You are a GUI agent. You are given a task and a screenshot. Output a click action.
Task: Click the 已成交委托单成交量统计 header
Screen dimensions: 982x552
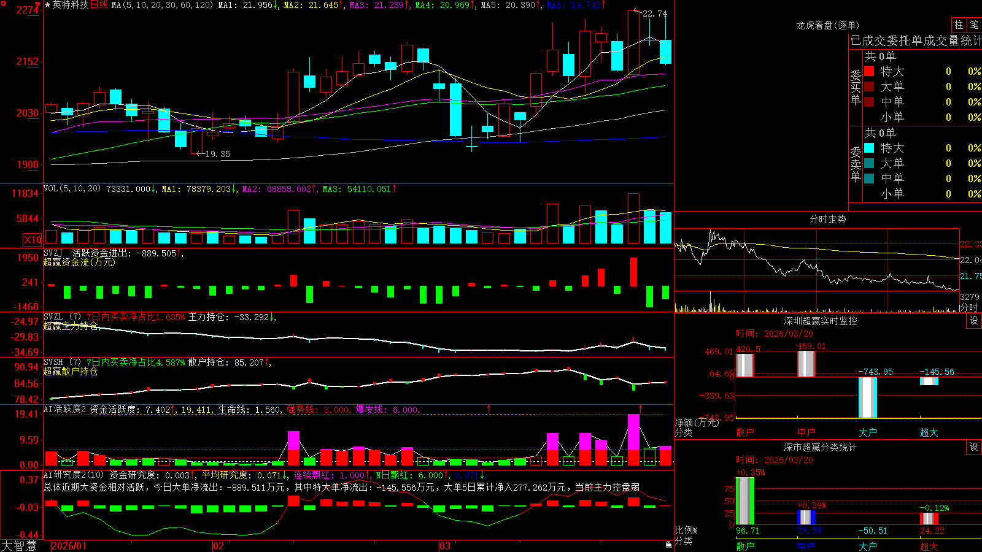[x=916, y=40]
